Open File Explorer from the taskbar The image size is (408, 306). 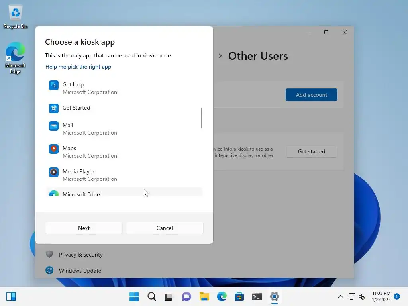(204, 296)
